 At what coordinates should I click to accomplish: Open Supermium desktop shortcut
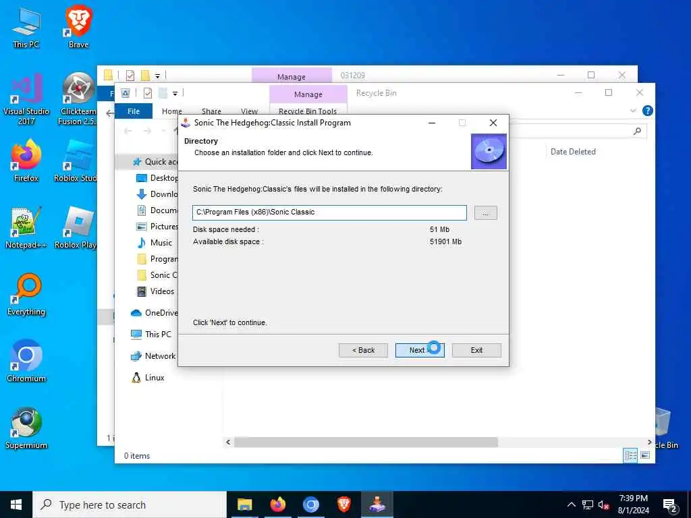(x=26, y=428)
